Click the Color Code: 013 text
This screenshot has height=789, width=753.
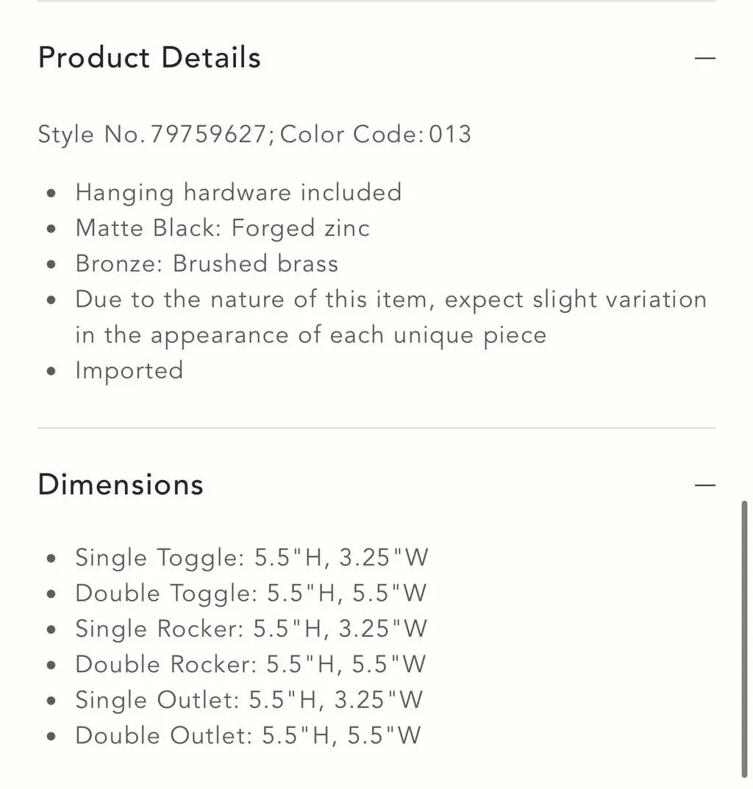click(x=376, y=135)
